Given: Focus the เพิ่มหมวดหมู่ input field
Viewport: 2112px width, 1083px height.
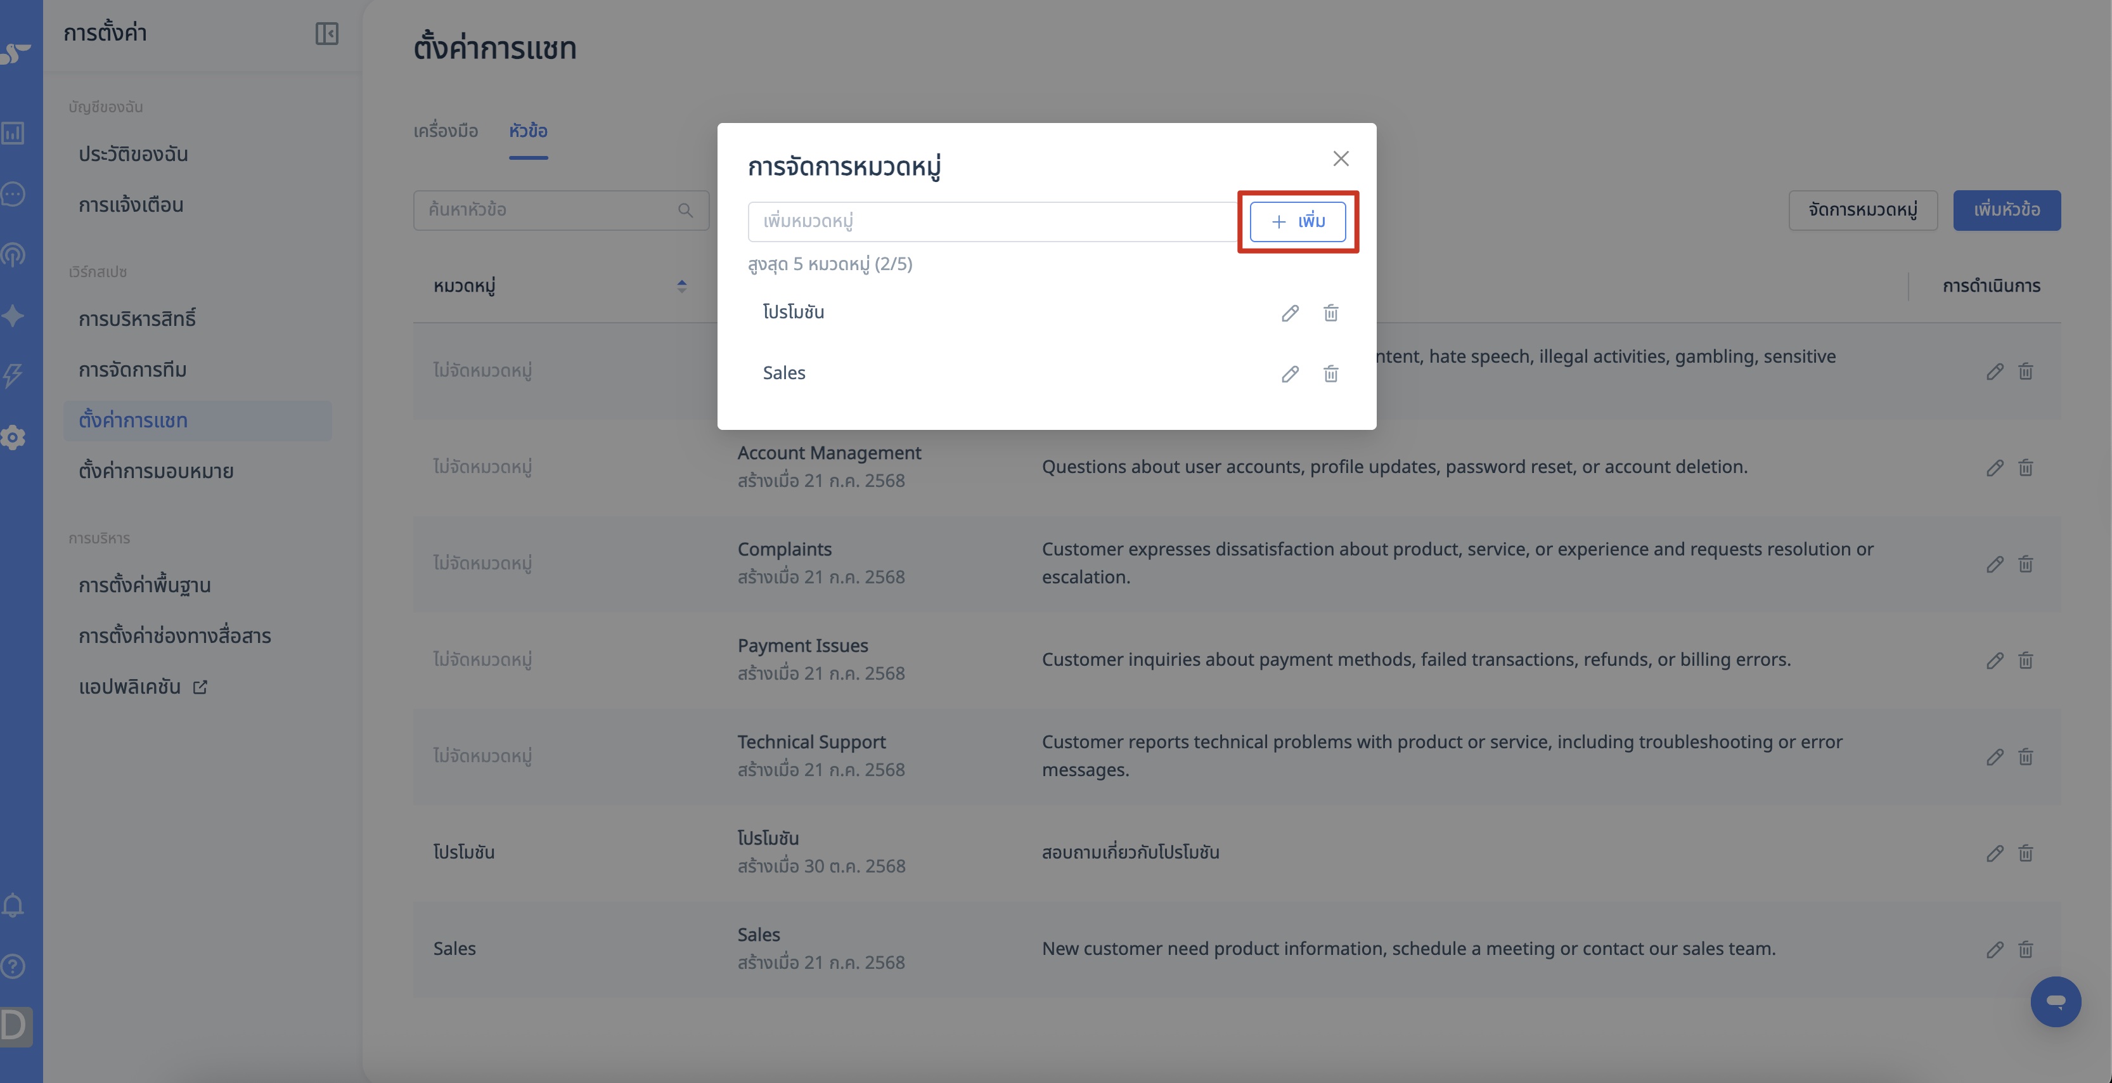Looking at the screenshot, I should pos(993,221).
